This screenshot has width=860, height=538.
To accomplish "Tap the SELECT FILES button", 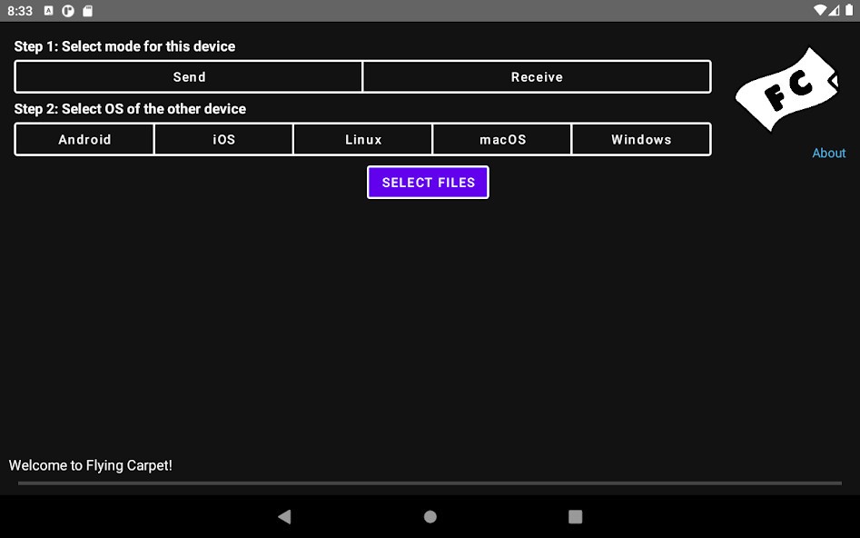I will pos(428,183).
